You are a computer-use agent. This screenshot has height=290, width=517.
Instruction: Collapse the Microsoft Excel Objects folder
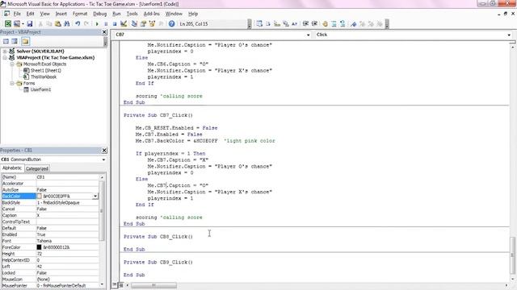tap(12, 64)
